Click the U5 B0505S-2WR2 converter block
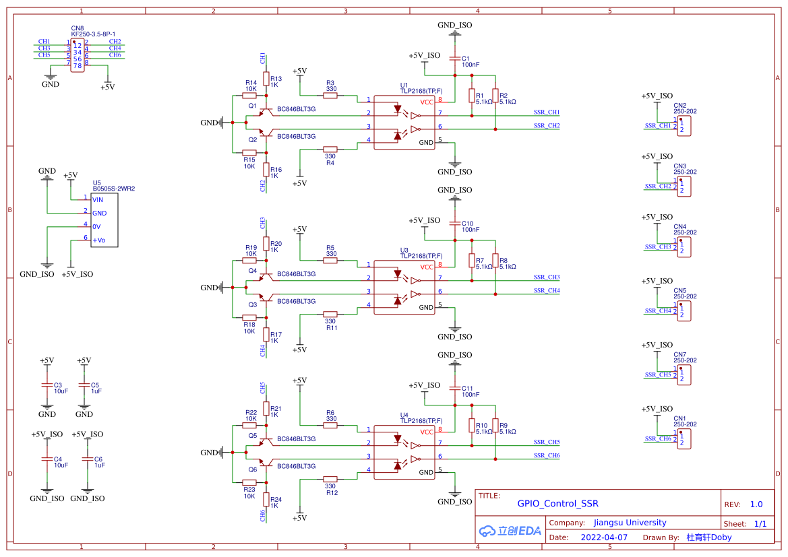 pyautogui.click(x=104, y=220)
